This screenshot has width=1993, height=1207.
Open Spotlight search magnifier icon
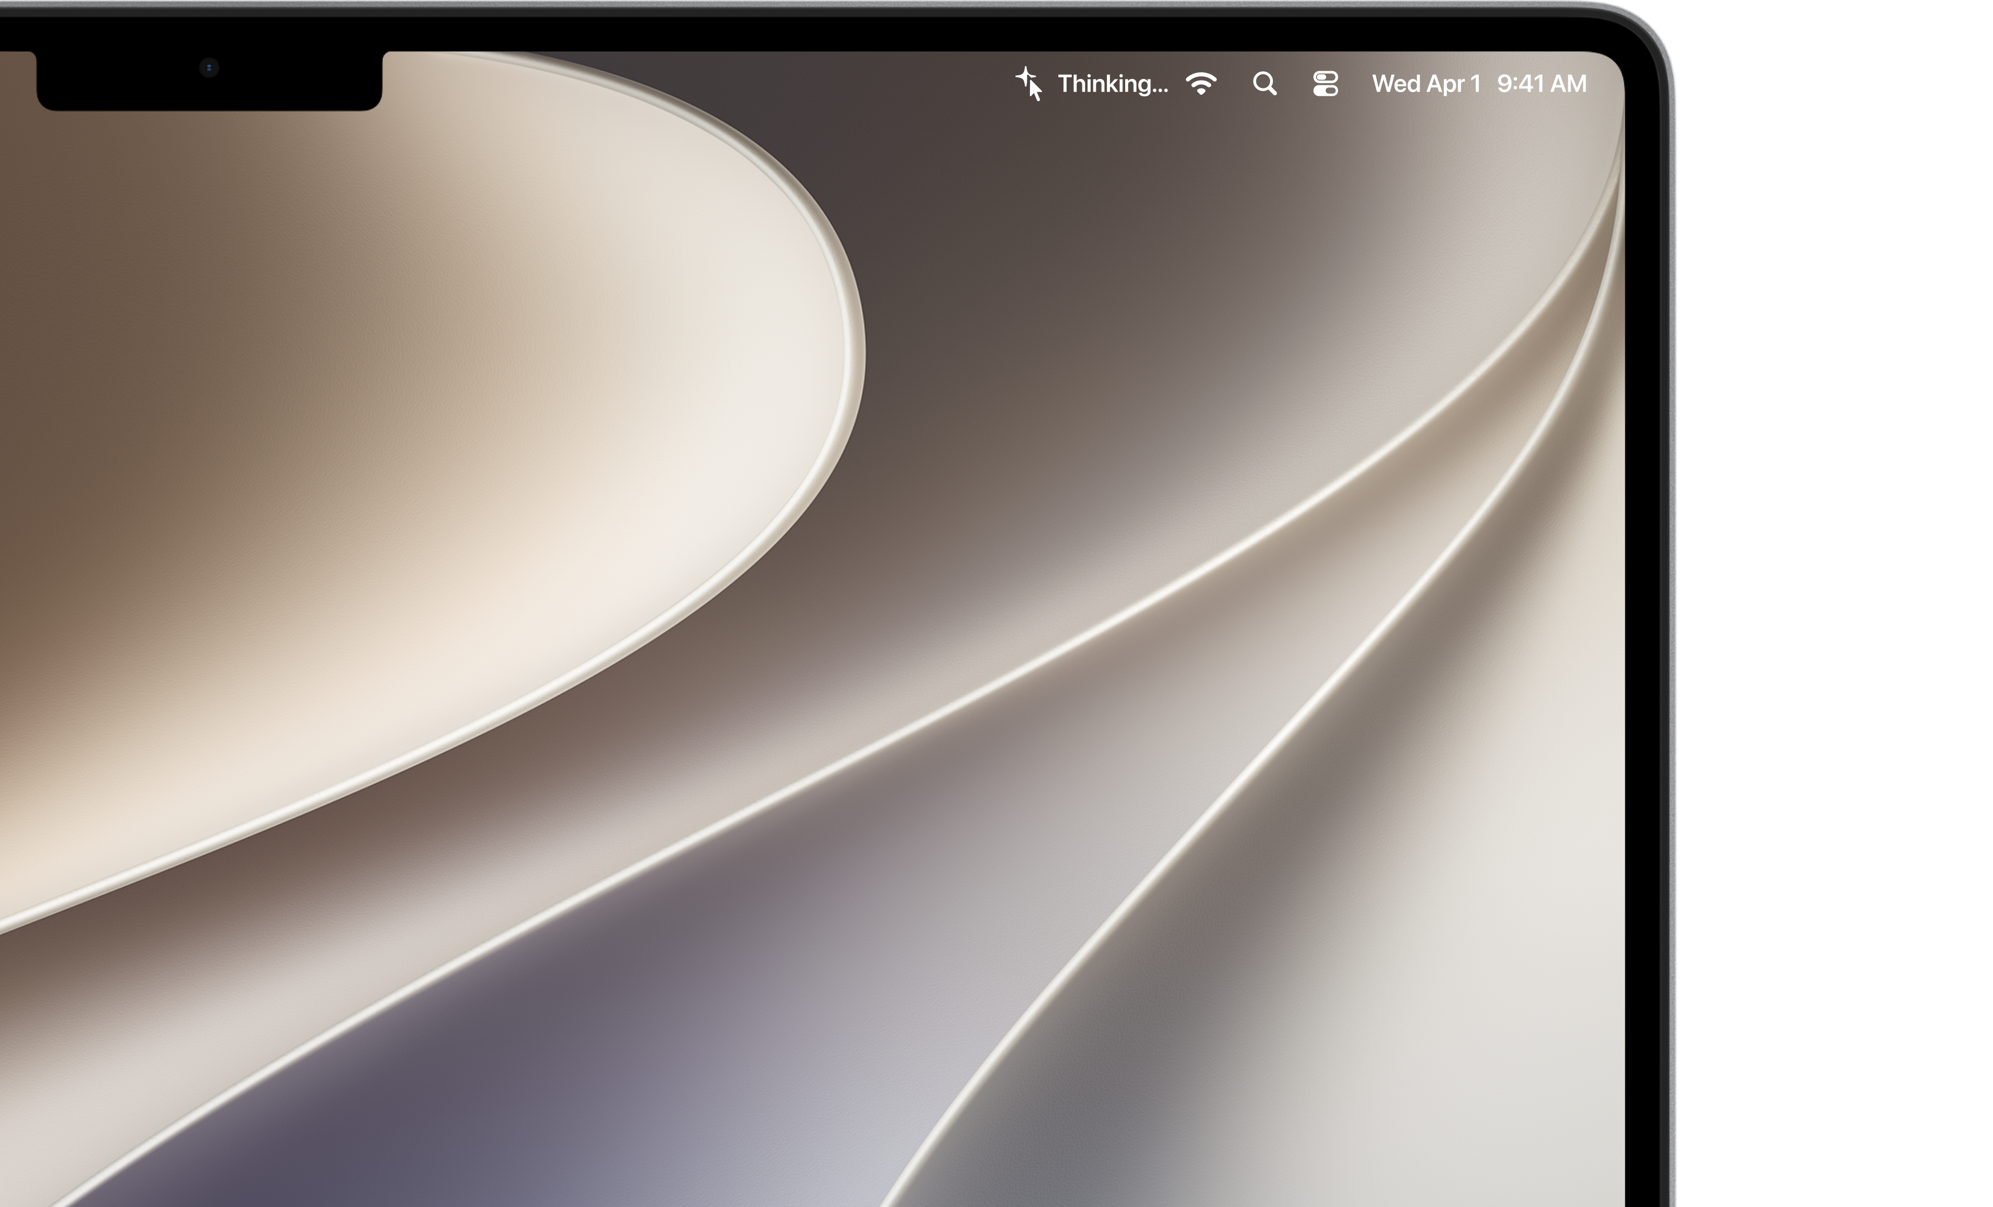pyautogui.click(x=1265, y=83)
